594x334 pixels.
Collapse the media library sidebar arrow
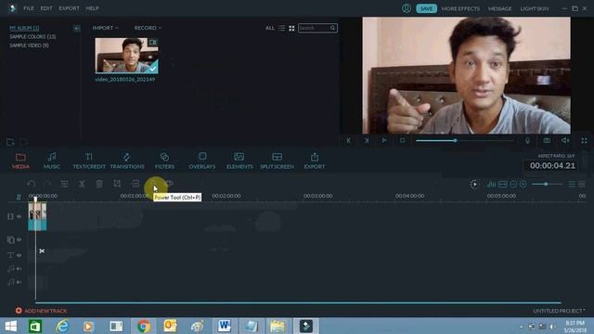(x=76, y=29)
